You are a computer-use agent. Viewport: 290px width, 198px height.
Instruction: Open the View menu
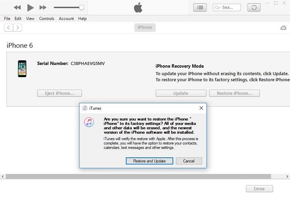(x=30, y=18)
